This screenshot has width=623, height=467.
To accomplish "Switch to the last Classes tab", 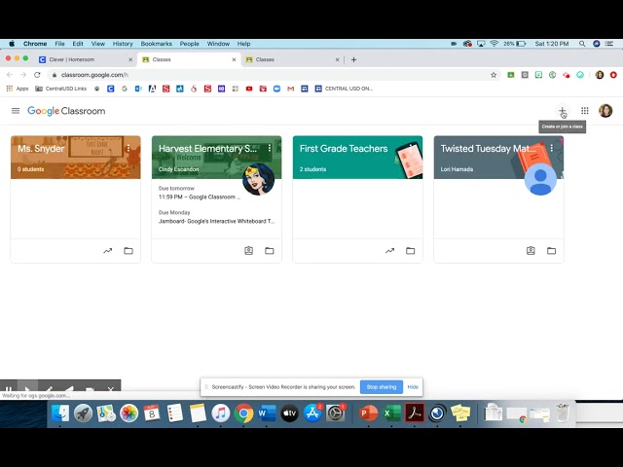I will pyautogui.click(x=292, y=59).
